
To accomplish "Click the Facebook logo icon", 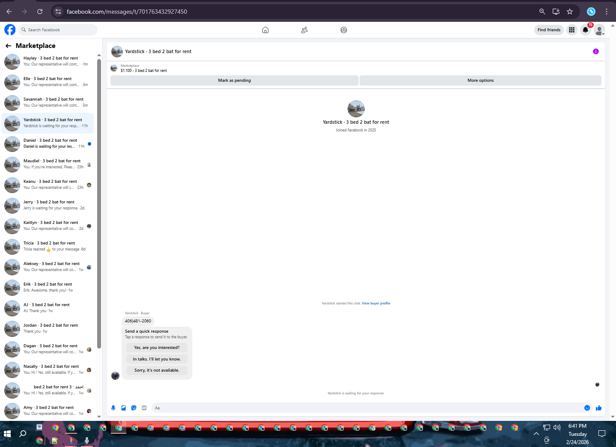I will 10,30.
